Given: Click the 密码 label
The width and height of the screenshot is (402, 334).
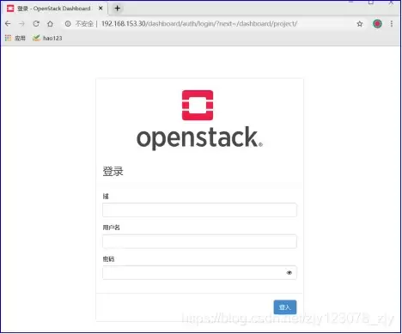Looking at the screenshot, I should tap(108, 259).
